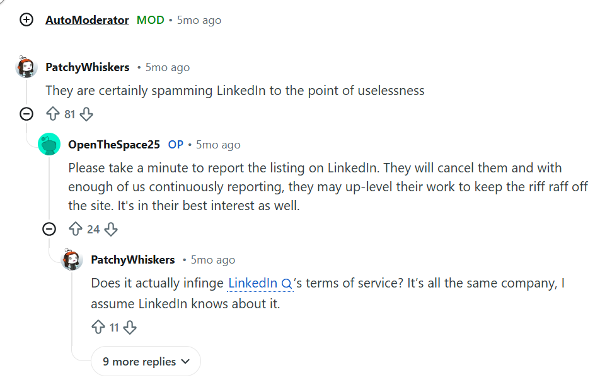Upvote OpenTheSpace25's comment with 24 votes
600x385 pixels.
76,229
